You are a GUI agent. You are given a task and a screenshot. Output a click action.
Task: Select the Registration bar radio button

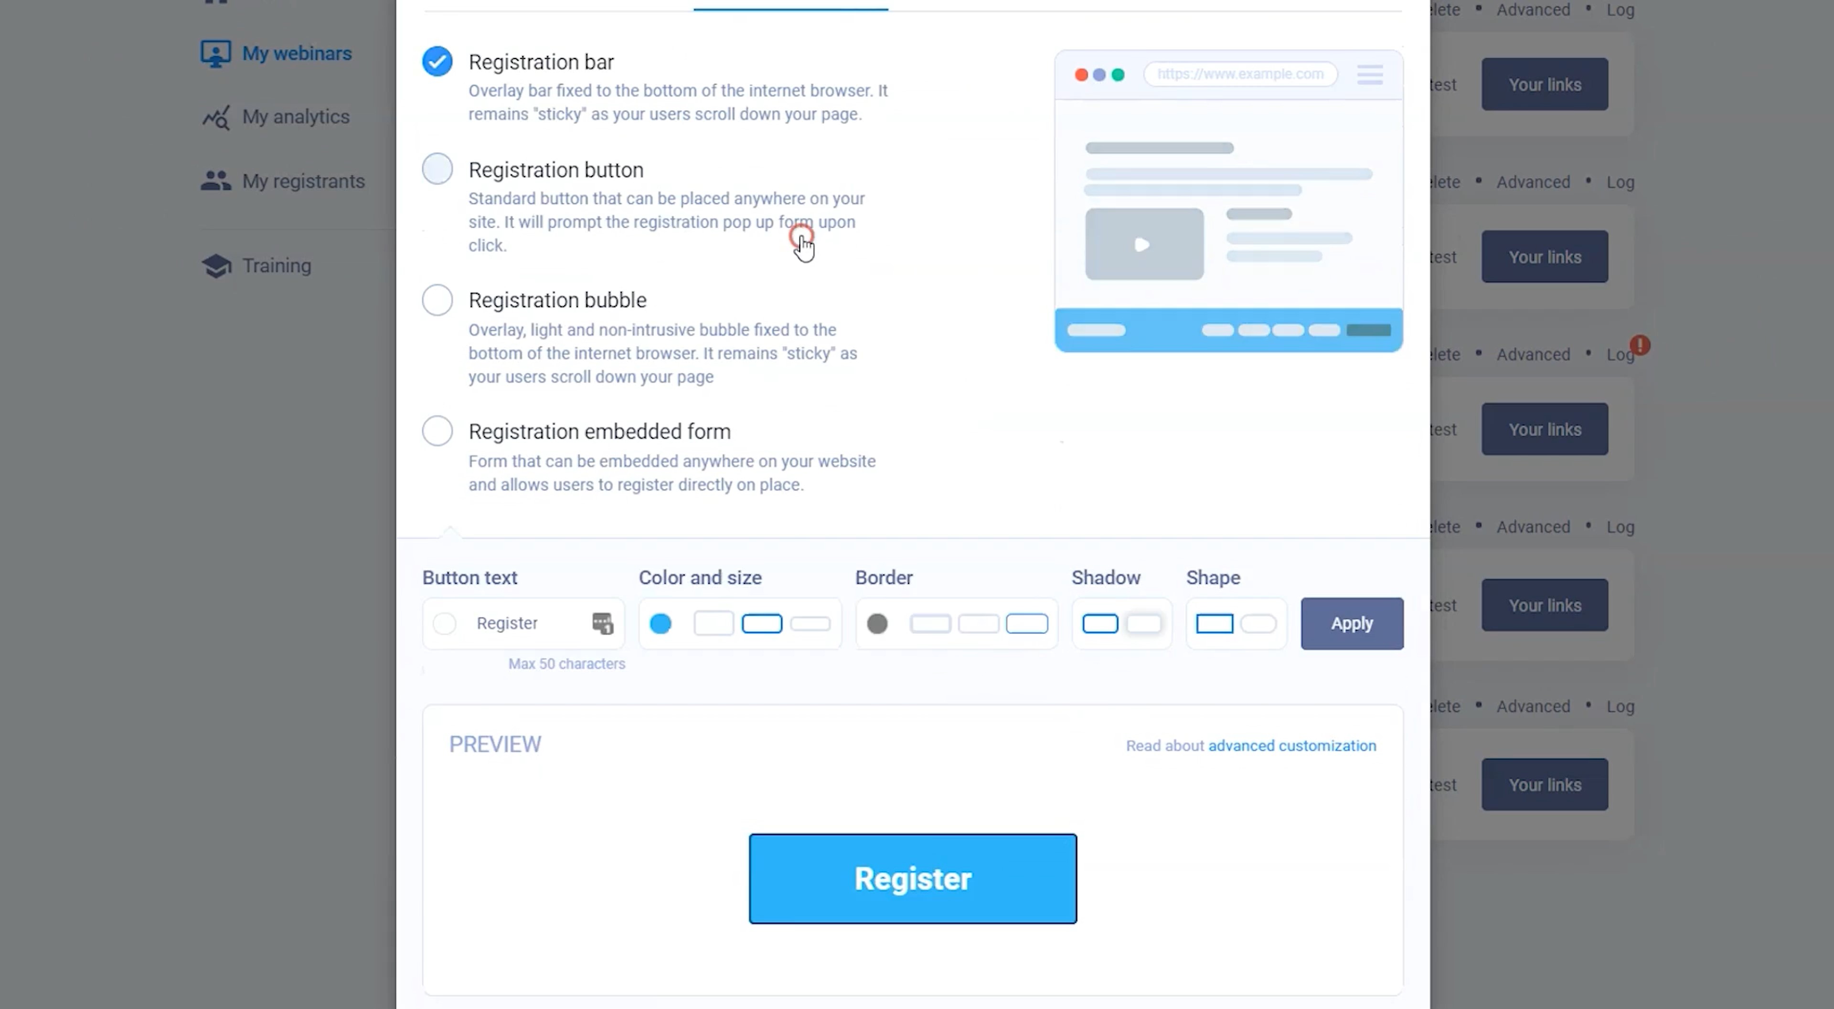pyautogui.click(x=437, y=61)
